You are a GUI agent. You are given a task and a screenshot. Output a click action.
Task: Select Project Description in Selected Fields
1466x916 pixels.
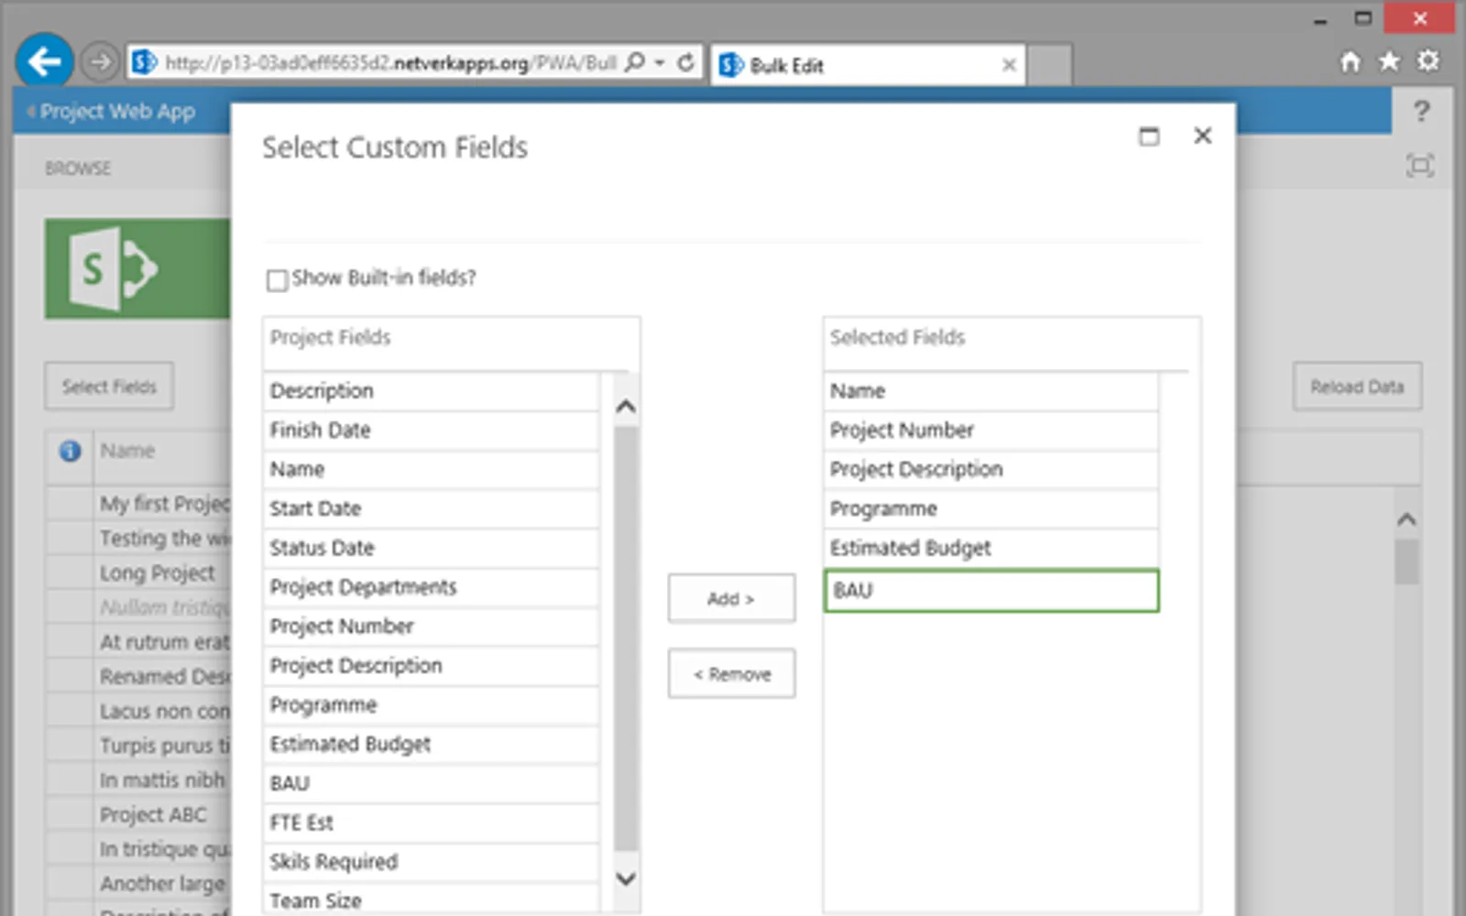[991, 470]
